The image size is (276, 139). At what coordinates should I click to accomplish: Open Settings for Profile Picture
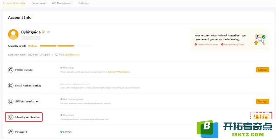point(262,70)
